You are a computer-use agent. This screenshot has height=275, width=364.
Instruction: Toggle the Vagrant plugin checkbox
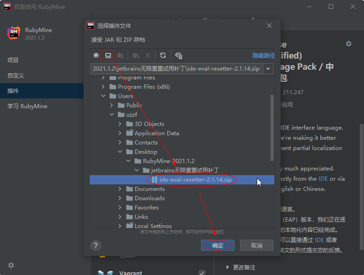click(202, 273)
